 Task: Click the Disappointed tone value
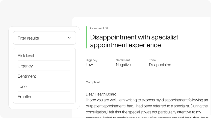click(160, 65)
